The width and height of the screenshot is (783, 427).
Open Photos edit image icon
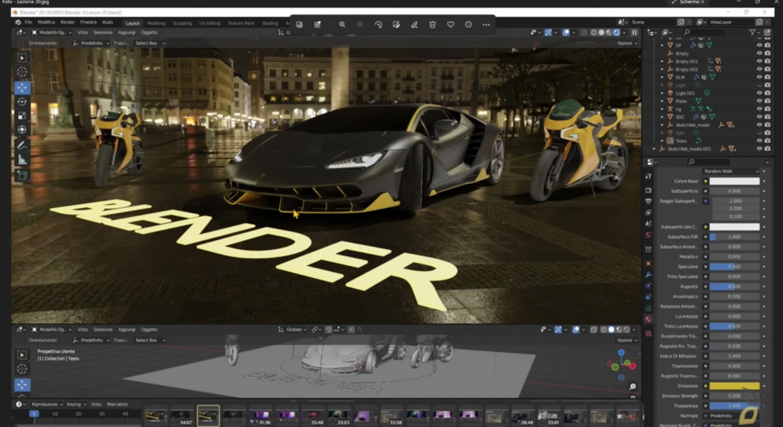[396, 24]
